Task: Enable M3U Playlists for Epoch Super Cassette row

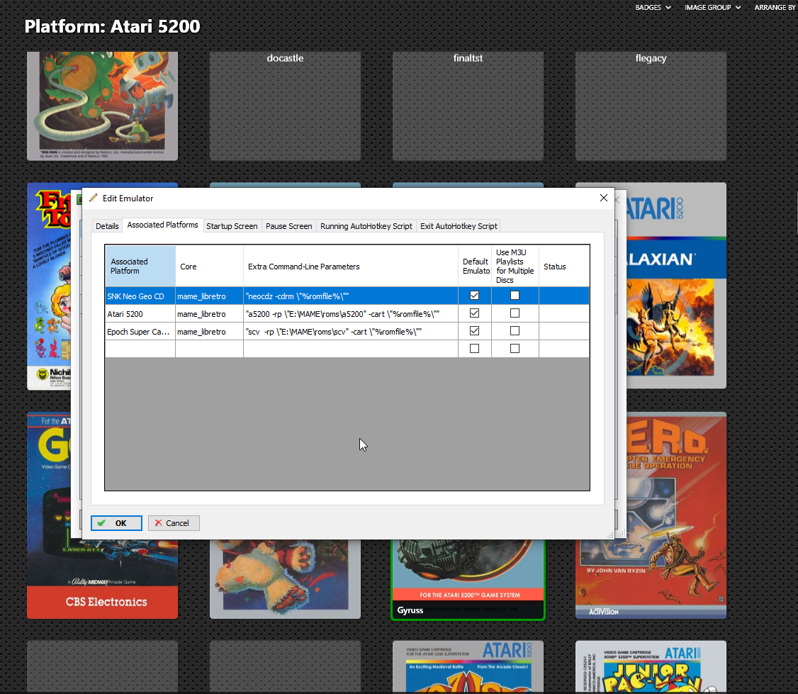Action: point(515,331)
